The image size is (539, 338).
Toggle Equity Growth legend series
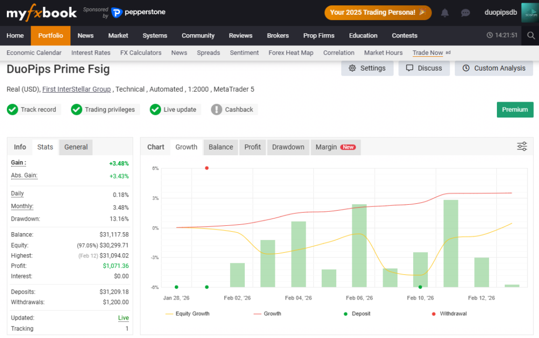point(187,314)
